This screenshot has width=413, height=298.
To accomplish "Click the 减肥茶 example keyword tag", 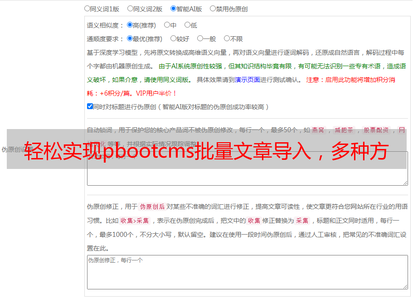I will 344,130.
